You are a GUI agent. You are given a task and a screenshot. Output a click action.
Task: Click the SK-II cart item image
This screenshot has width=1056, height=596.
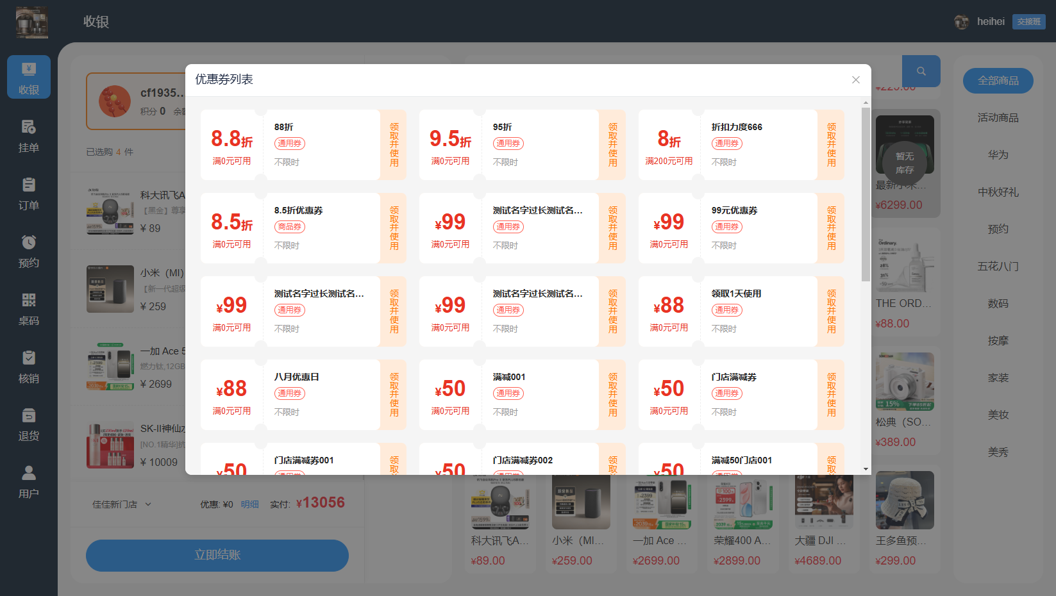click(110, 445)
